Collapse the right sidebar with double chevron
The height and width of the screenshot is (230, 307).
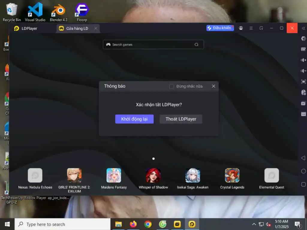click(303, 28)
